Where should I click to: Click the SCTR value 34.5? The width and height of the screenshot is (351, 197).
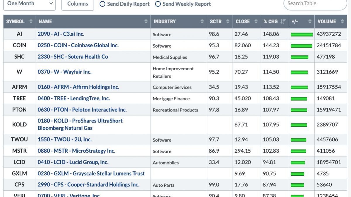pos(214,87)
